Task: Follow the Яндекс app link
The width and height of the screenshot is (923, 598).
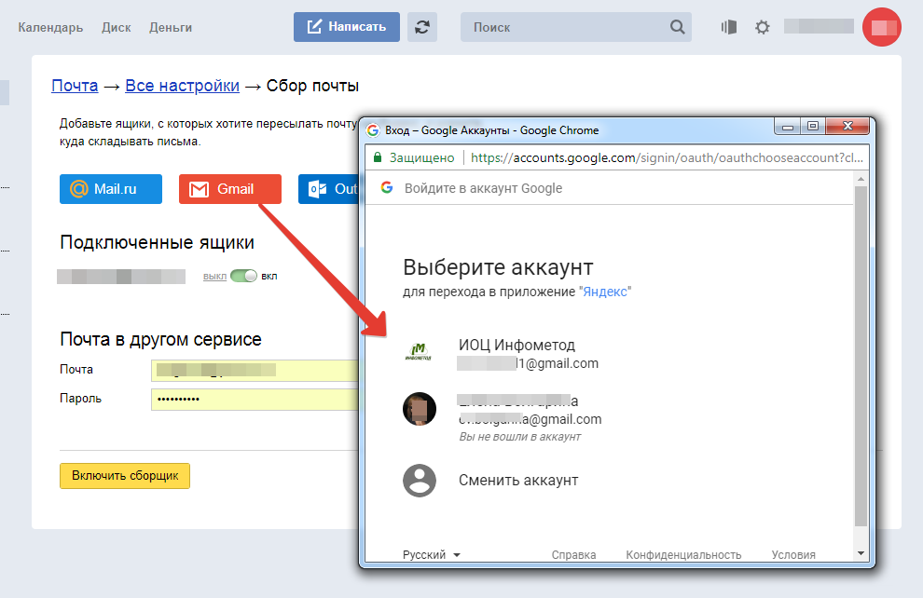Action: pos(605,292)
